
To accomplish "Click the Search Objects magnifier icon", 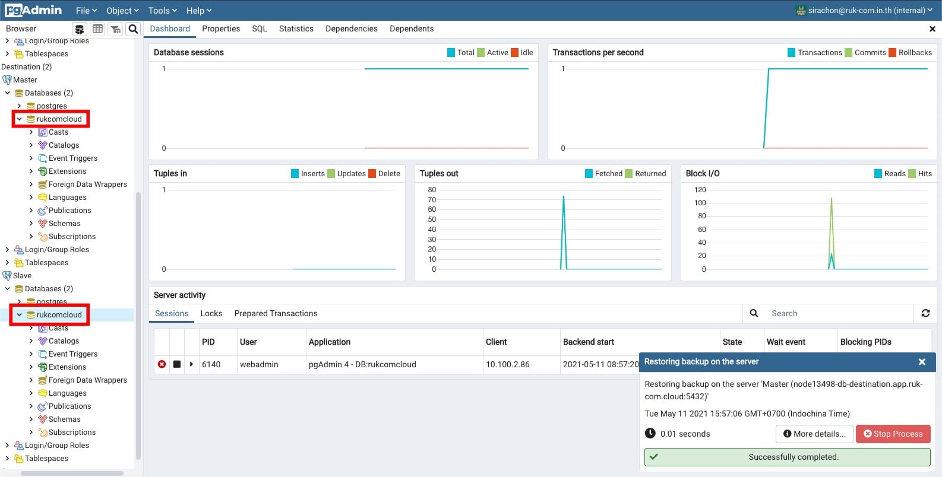I will coord(134,29).
